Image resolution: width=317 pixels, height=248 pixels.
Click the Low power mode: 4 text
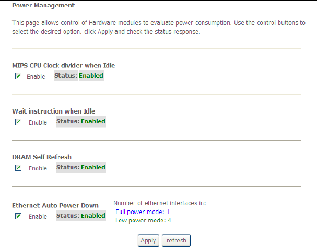[x=143, y=220]
